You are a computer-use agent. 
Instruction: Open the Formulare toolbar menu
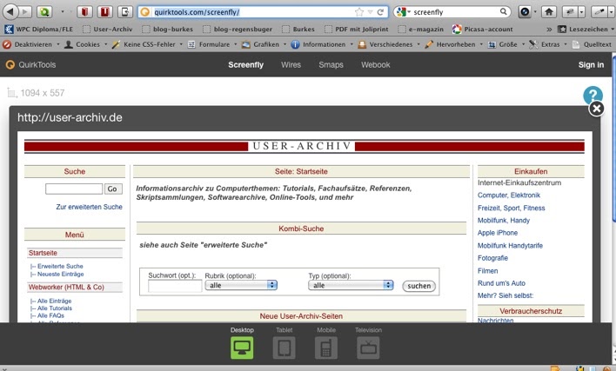(212, 44)
